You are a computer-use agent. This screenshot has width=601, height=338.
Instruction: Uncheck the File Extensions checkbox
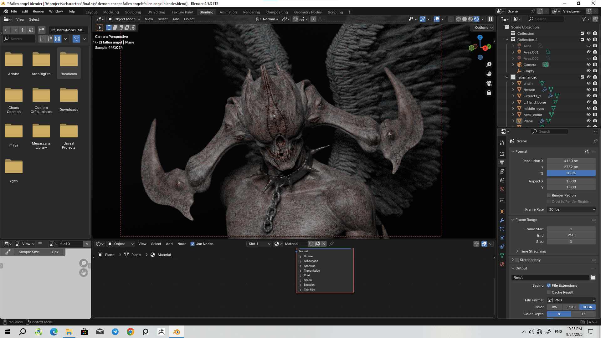(549, 285)
